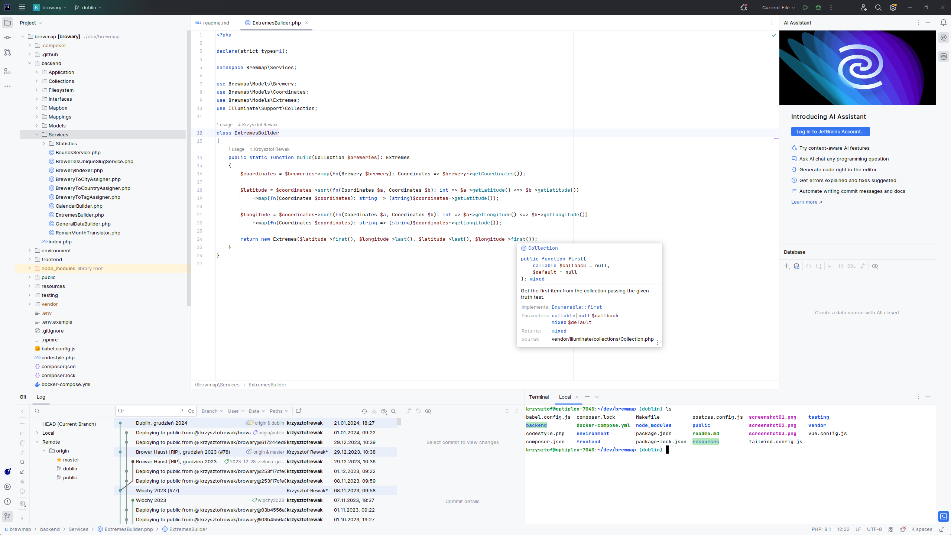Open Search Everywhere with the magnifier icon
Image resolution: width=951 pixels, height=535 pixels.
click(x=878, y=7)
